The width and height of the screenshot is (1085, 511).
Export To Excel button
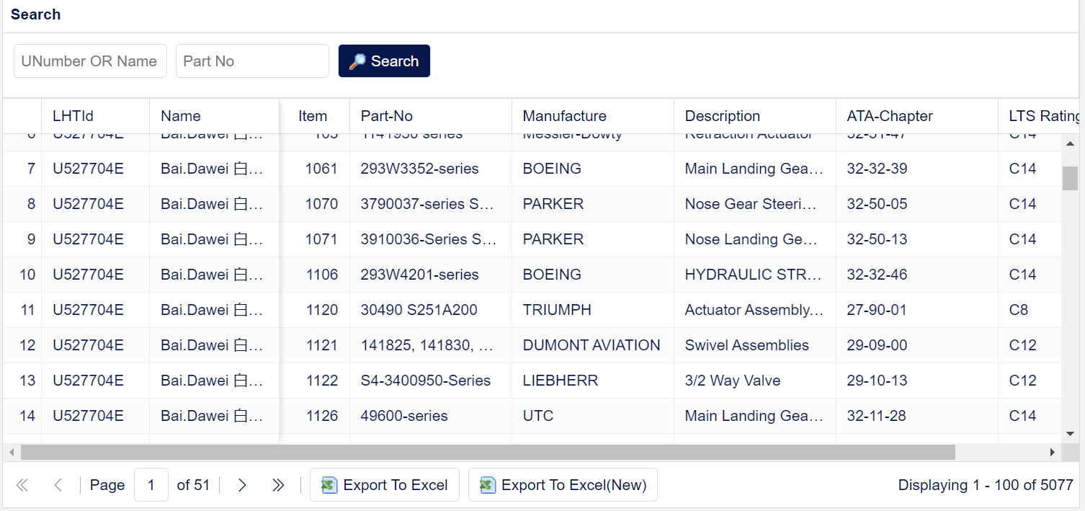(385, 485)
